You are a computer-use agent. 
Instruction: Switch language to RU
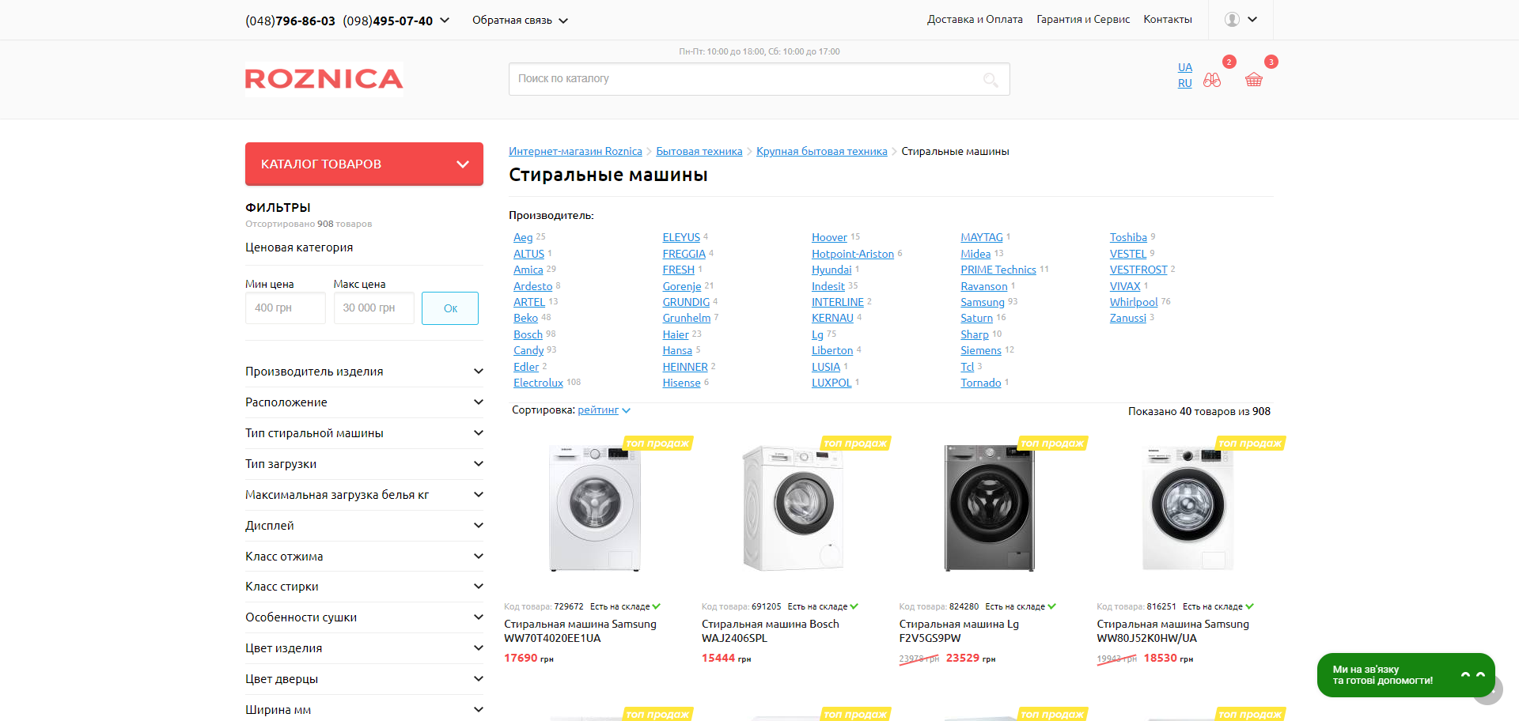(1185, 84)
